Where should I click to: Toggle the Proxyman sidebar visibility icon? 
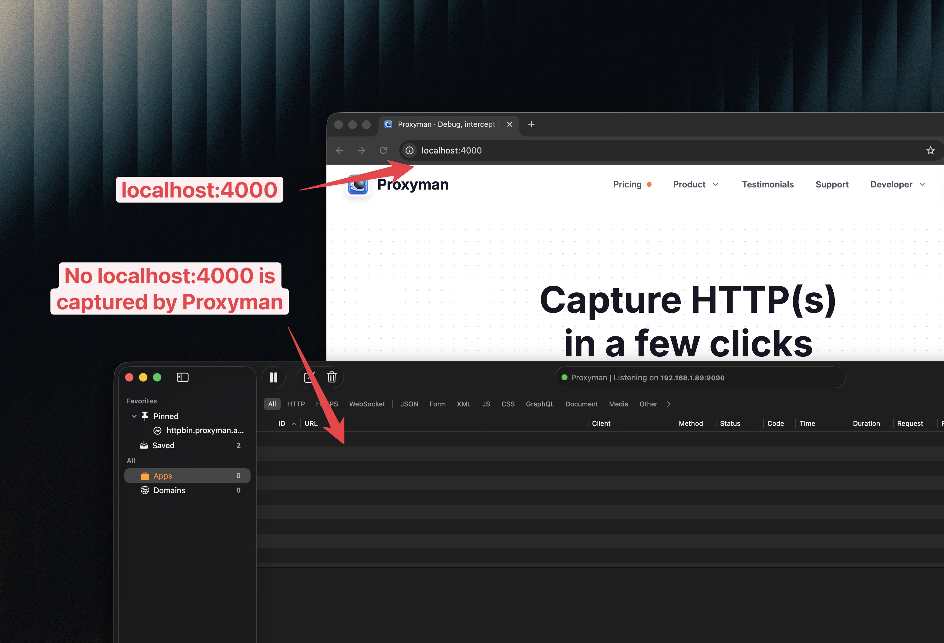point(182,377)
